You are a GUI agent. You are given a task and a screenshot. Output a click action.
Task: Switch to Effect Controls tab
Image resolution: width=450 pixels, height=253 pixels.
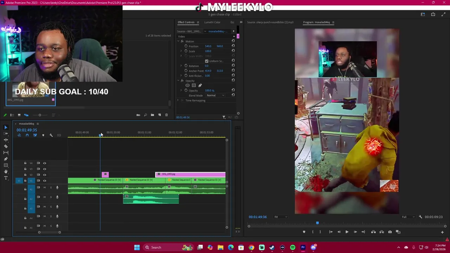[186, 22]
